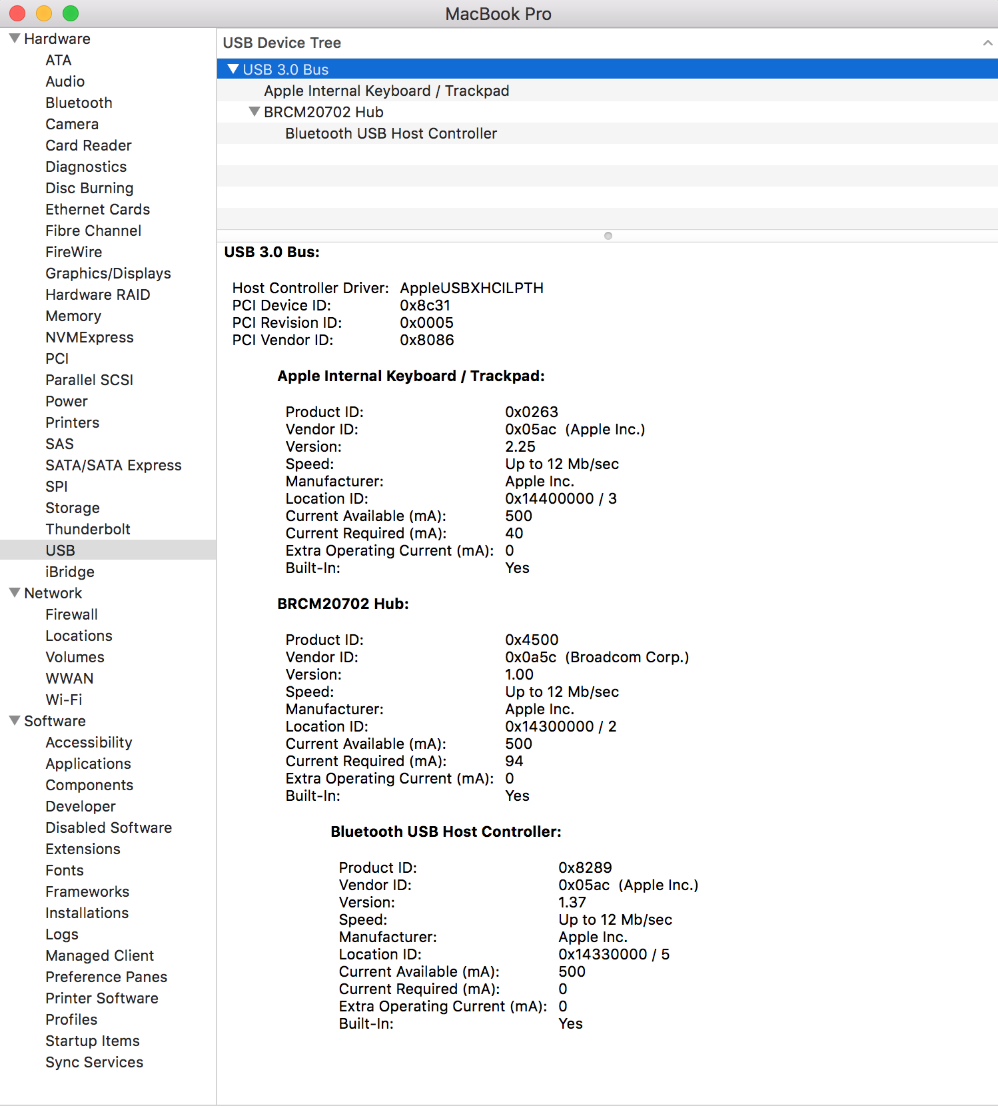Collapse the Hardware section triangle
The height and width of the screenshot is (1106, 998).
[15, 39]
